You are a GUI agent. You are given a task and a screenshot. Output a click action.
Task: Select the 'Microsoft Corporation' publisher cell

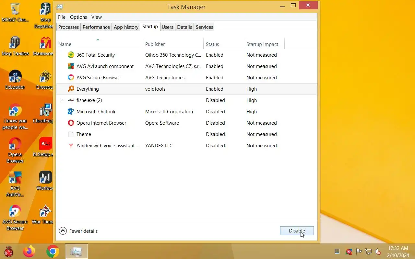tap(169, 112)
